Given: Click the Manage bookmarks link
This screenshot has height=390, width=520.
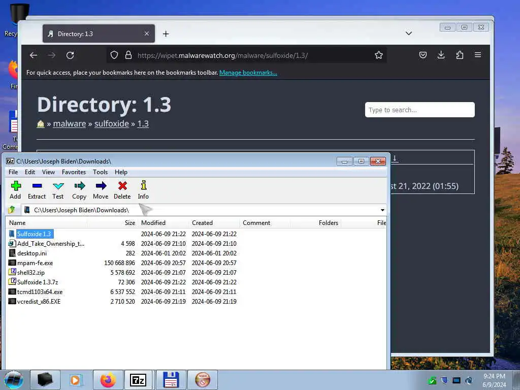Looking at the screenshot, I should point(248,73).
